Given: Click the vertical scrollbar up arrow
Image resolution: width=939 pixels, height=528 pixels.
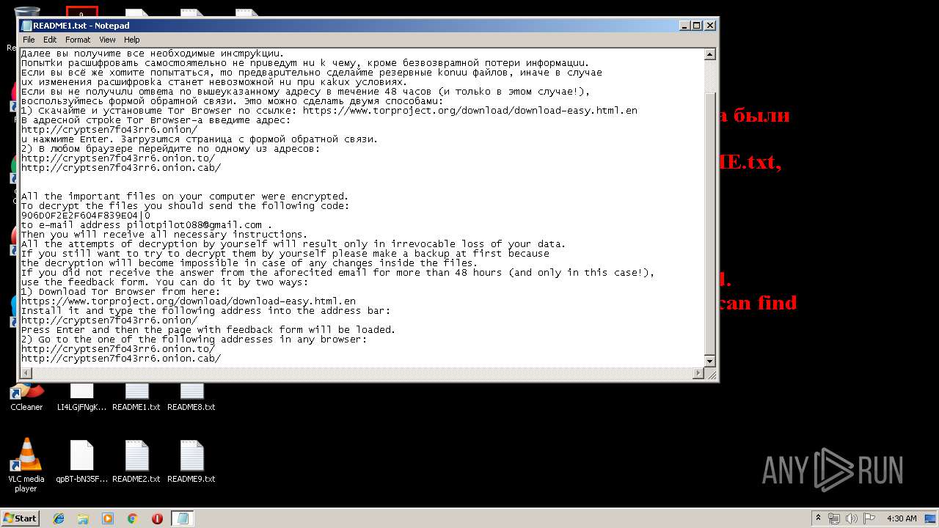Looking at the screenshot, I should (709, 54).
